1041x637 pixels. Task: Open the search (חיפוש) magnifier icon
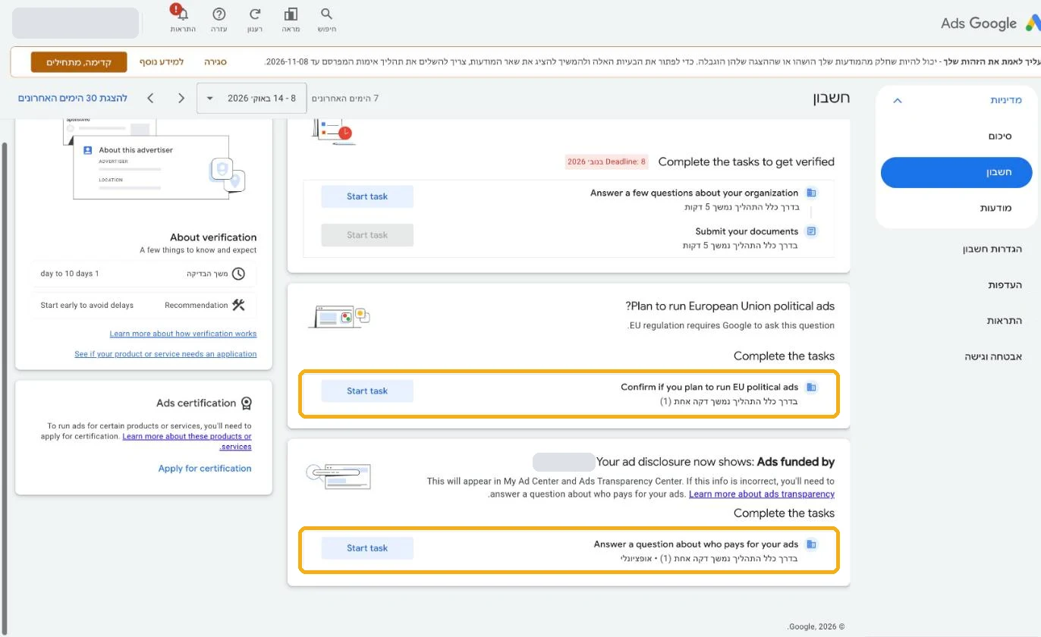327,14
